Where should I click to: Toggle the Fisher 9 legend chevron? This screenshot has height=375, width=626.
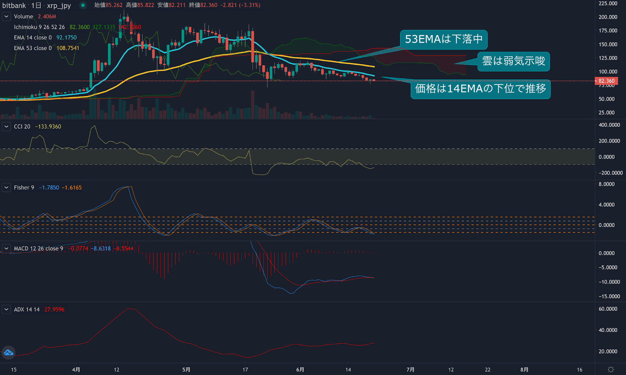click(6, 188)
